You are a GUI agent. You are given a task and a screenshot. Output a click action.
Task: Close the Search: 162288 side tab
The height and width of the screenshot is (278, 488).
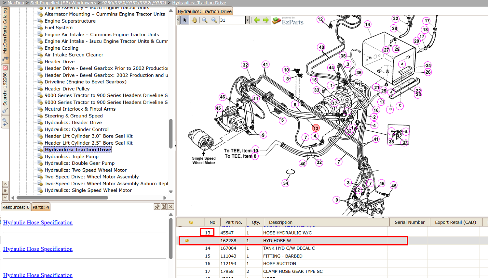click(x=5, y=68)
